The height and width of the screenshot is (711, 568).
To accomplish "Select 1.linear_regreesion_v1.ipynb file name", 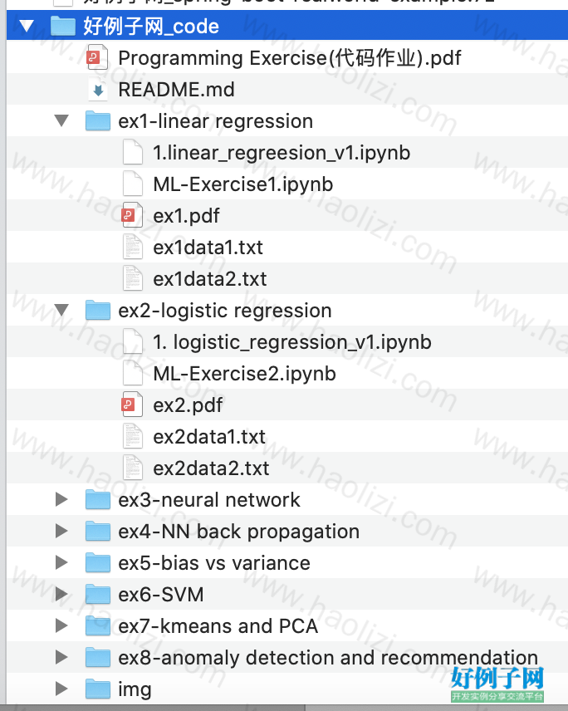I will [282, 153].
